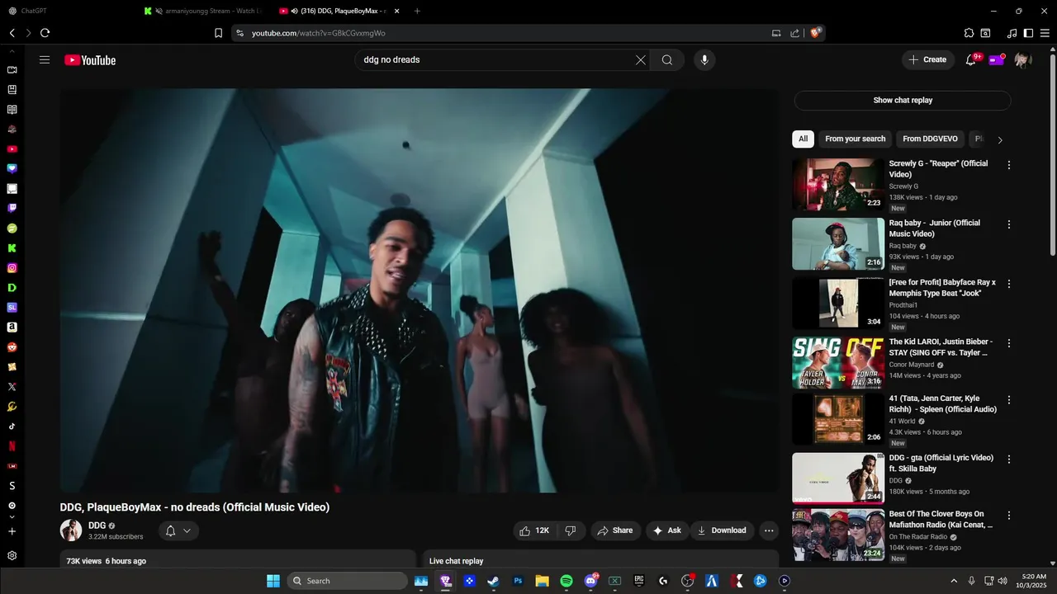Open options for DDG gta lyric video
Viewport: 1057px width, 594px height.
pyautogui.click(x=1008, y=460)
